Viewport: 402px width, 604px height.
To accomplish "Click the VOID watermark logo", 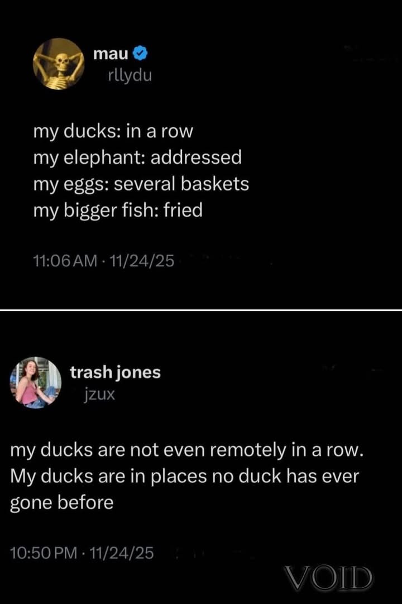I will (328, 578).
